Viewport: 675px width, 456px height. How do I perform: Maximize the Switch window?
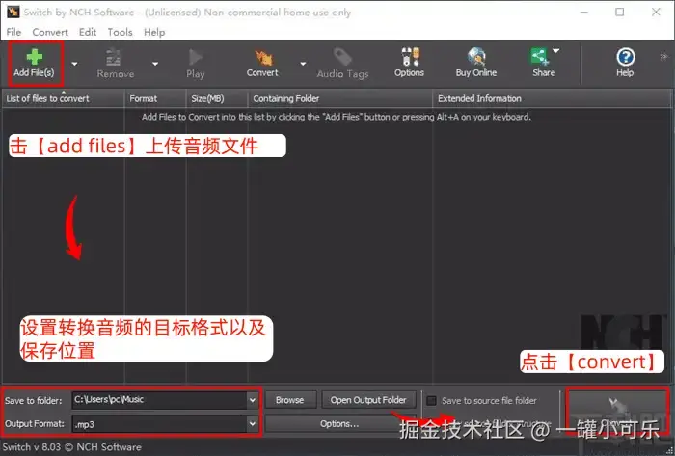pos(619,12)
